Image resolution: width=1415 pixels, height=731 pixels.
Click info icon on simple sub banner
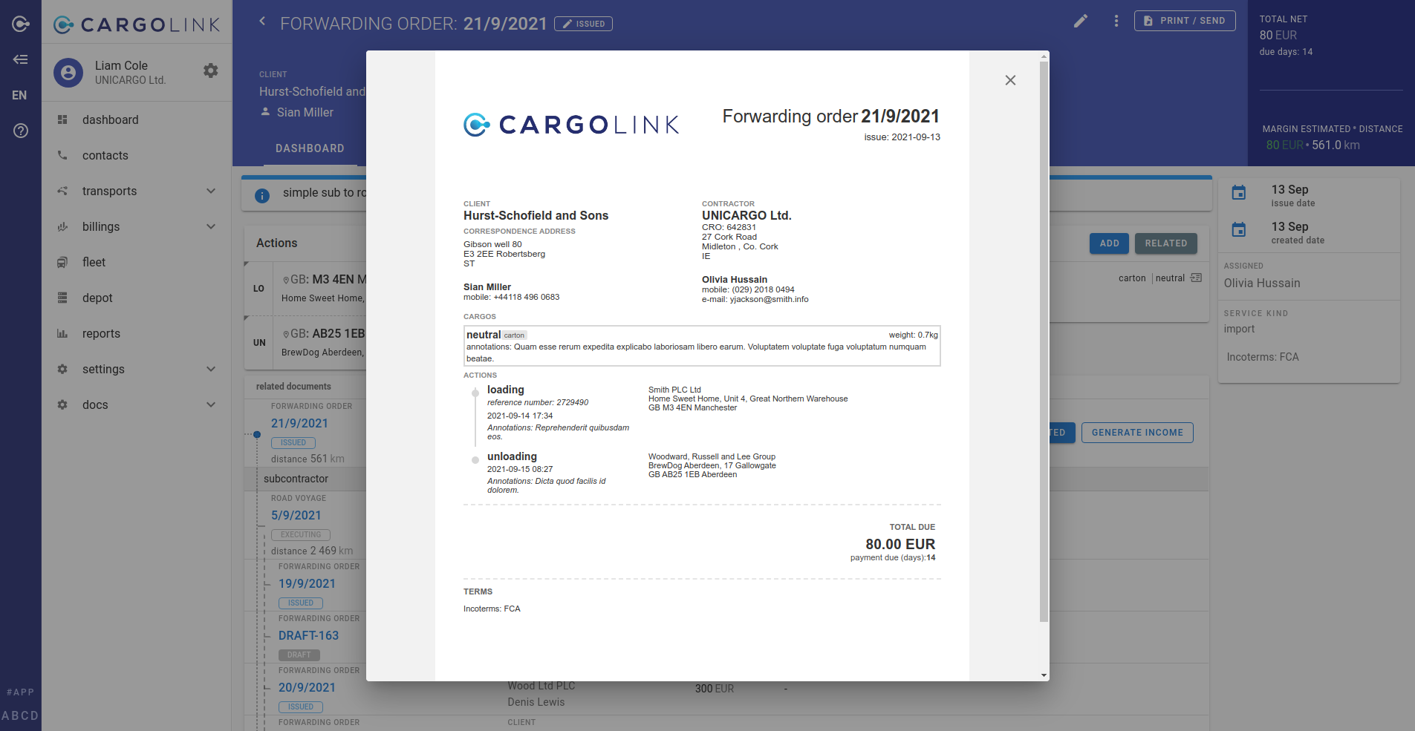(x=262, y=195)
